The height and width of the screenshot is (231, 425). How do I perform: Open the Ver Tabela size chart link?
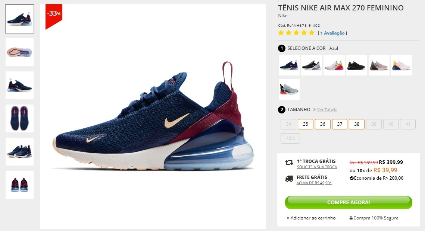click(x=327, y=110)
